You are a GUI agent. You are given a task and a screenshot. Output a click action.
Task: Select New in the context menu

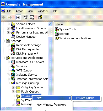52,98
